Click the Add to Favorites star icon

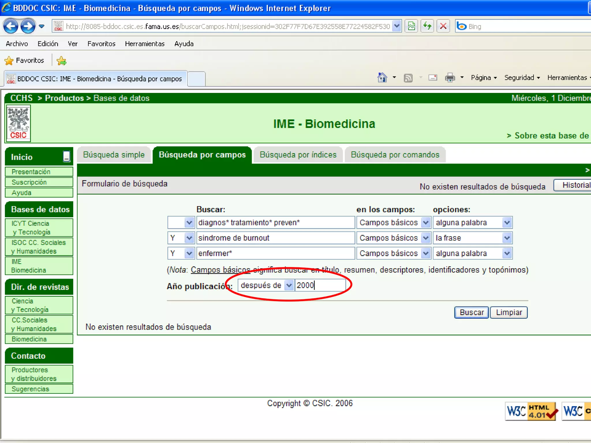click(61, 61)
